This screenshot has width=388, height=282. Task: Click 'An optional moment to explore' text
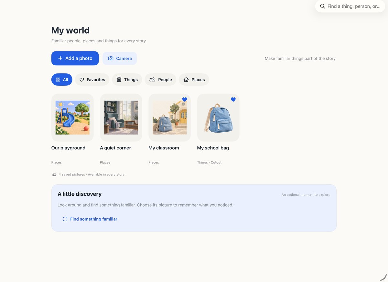tap(306, 195)
